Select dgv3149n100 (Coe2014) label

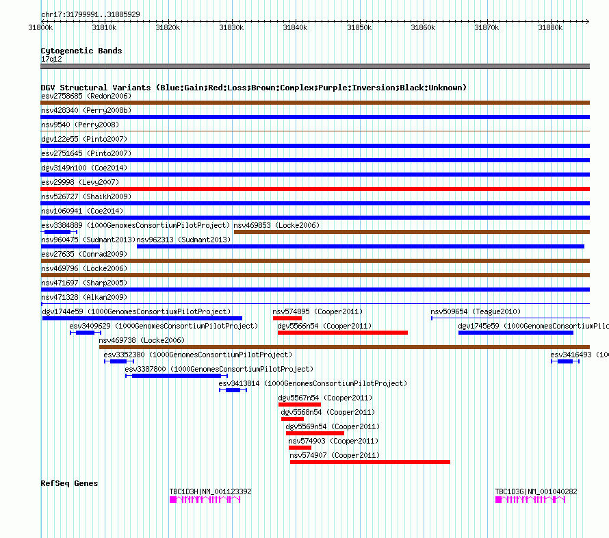[84, 168]
